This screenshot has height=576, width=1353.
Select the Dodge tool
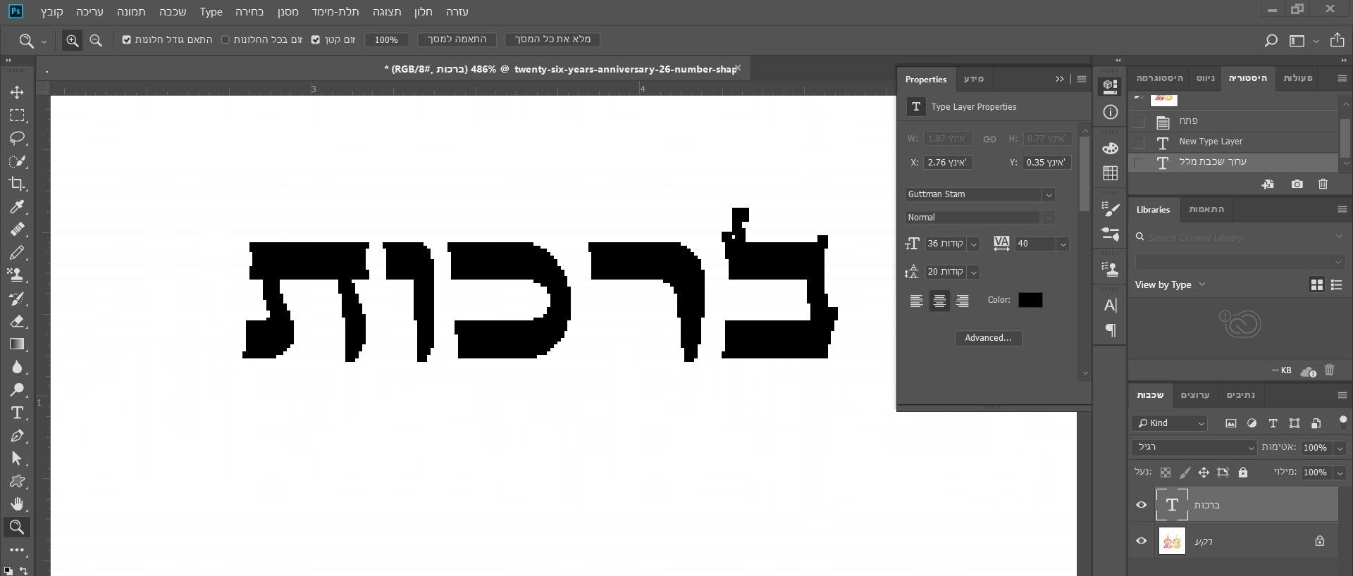[x=17, y=390]
